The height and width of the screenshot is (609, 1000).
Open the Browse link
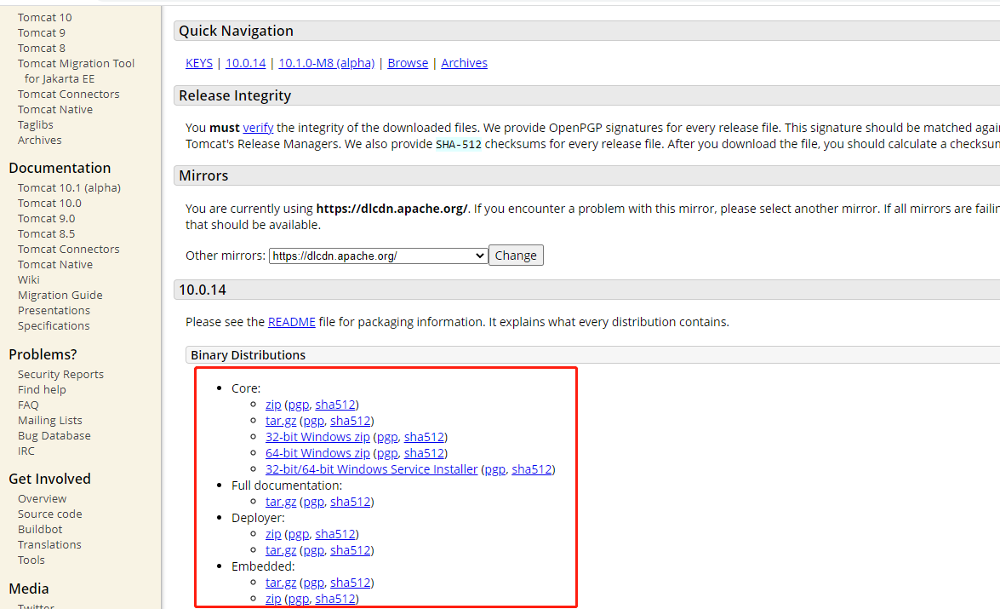[408, 63]
